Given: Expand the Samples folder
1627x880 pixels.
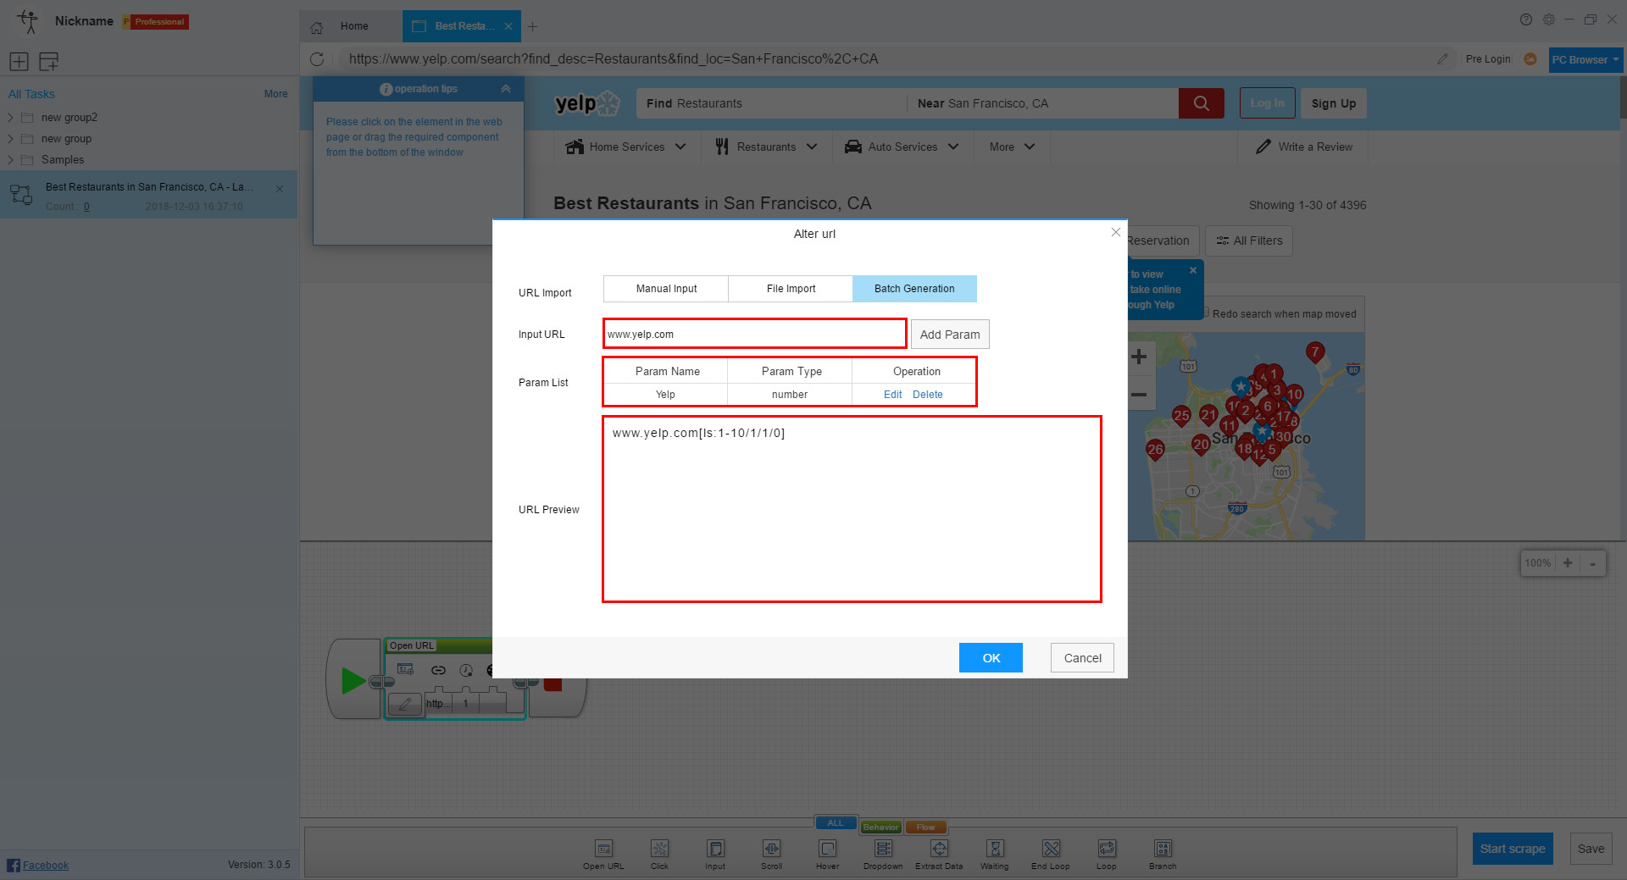Looking at the screenshot, I should point(11,160).
